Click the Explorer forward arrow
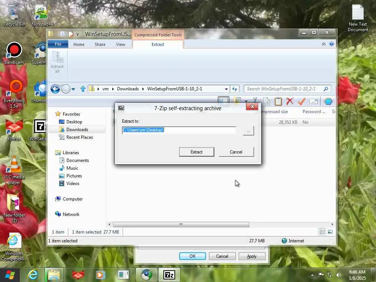Viewport: 376px width, 282px height. [66, 89]
